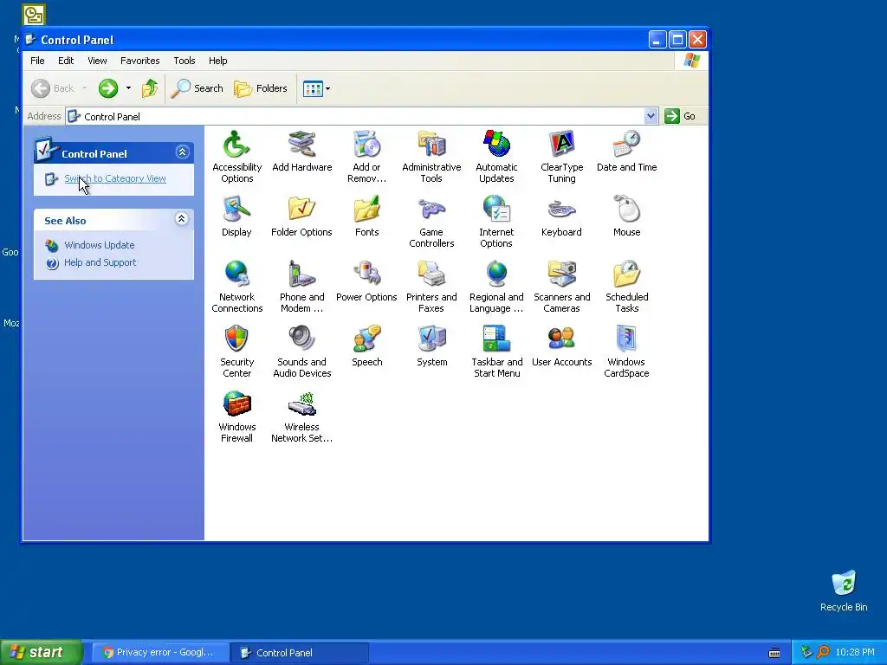Expand the Forward button history arrow

128,88
